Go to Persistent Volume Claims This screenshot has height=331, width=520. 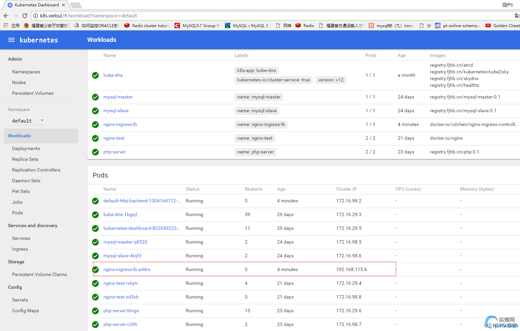coord(39,274)
